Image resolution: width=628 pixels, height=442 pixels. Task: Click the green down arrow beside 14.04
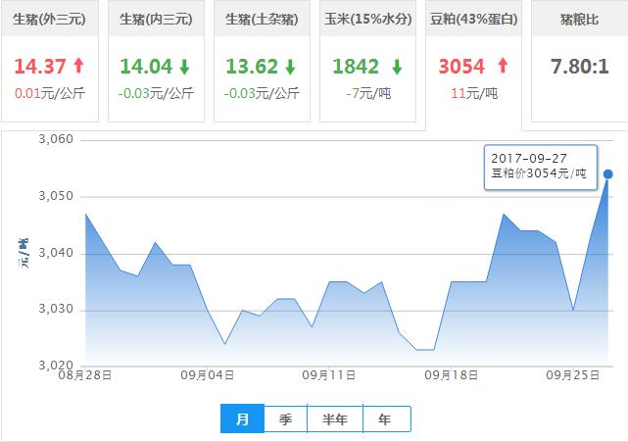[x=184, y=67]
